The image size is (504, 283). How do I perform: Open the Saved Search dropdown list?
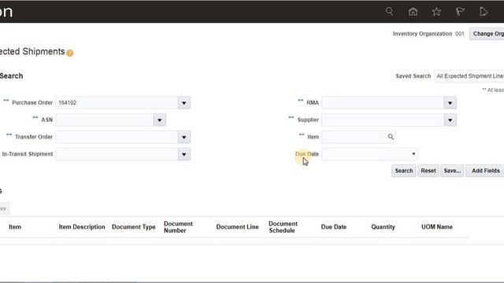[x=469, y=76]
